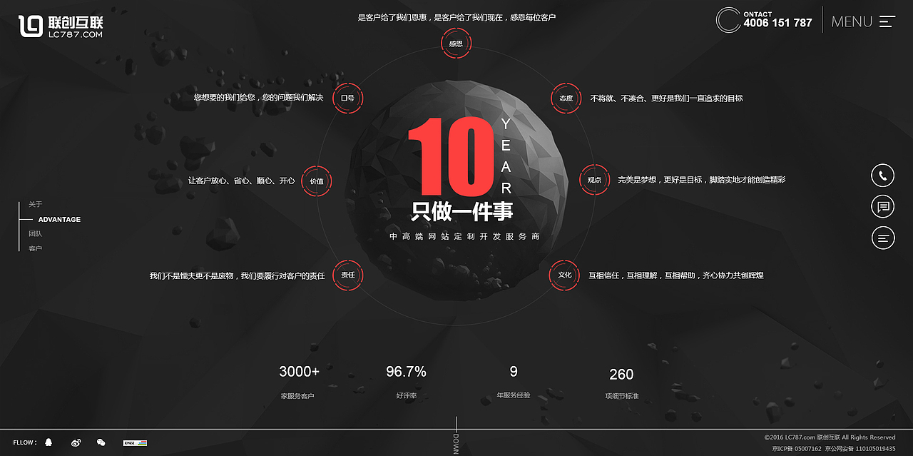Click the 好评率 label
Viewport: 913px width, 456px height.
[406, 395]
